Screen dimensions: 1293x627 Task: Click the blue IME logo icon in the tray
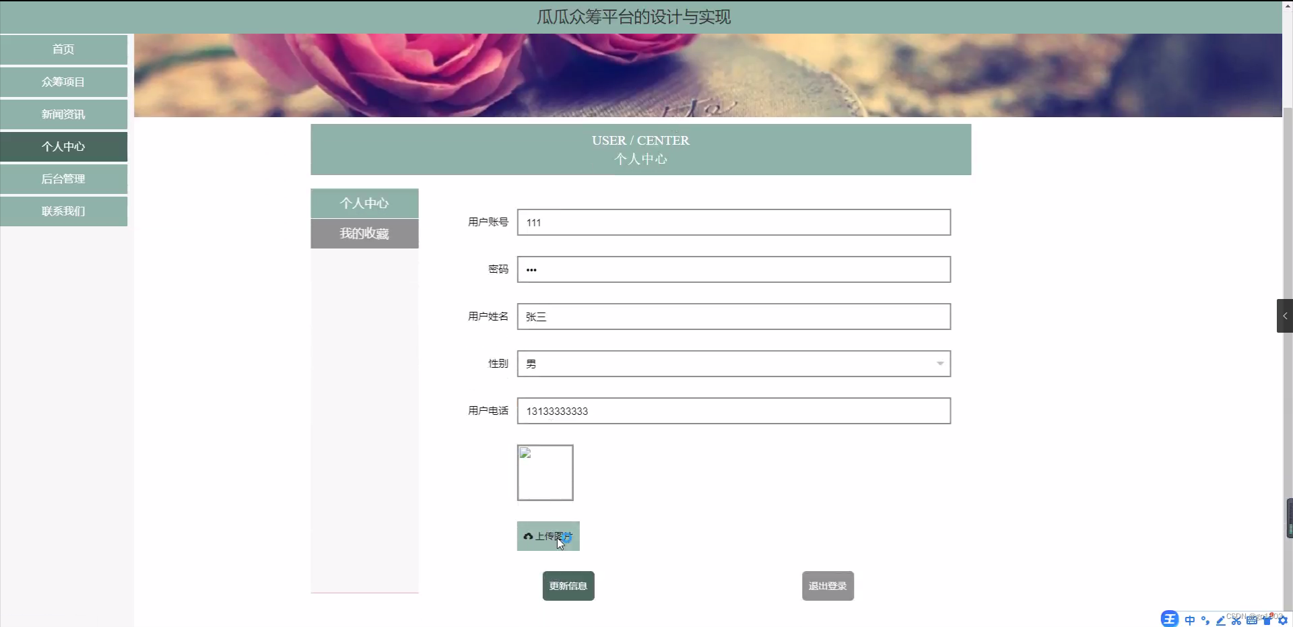[1170, 619]
